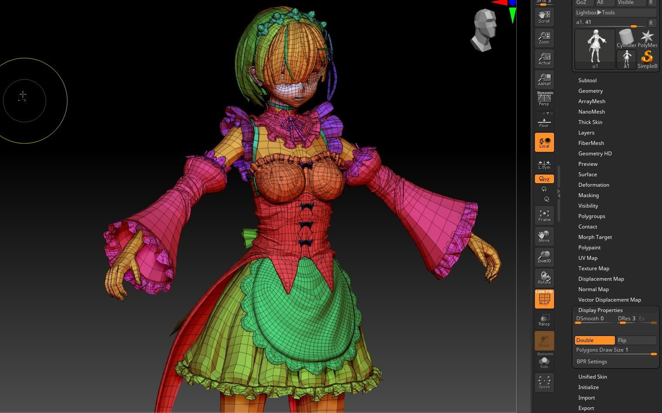Toggle the Double-sided display button
This screenshot has width=662, height=413.
point(595,340)
